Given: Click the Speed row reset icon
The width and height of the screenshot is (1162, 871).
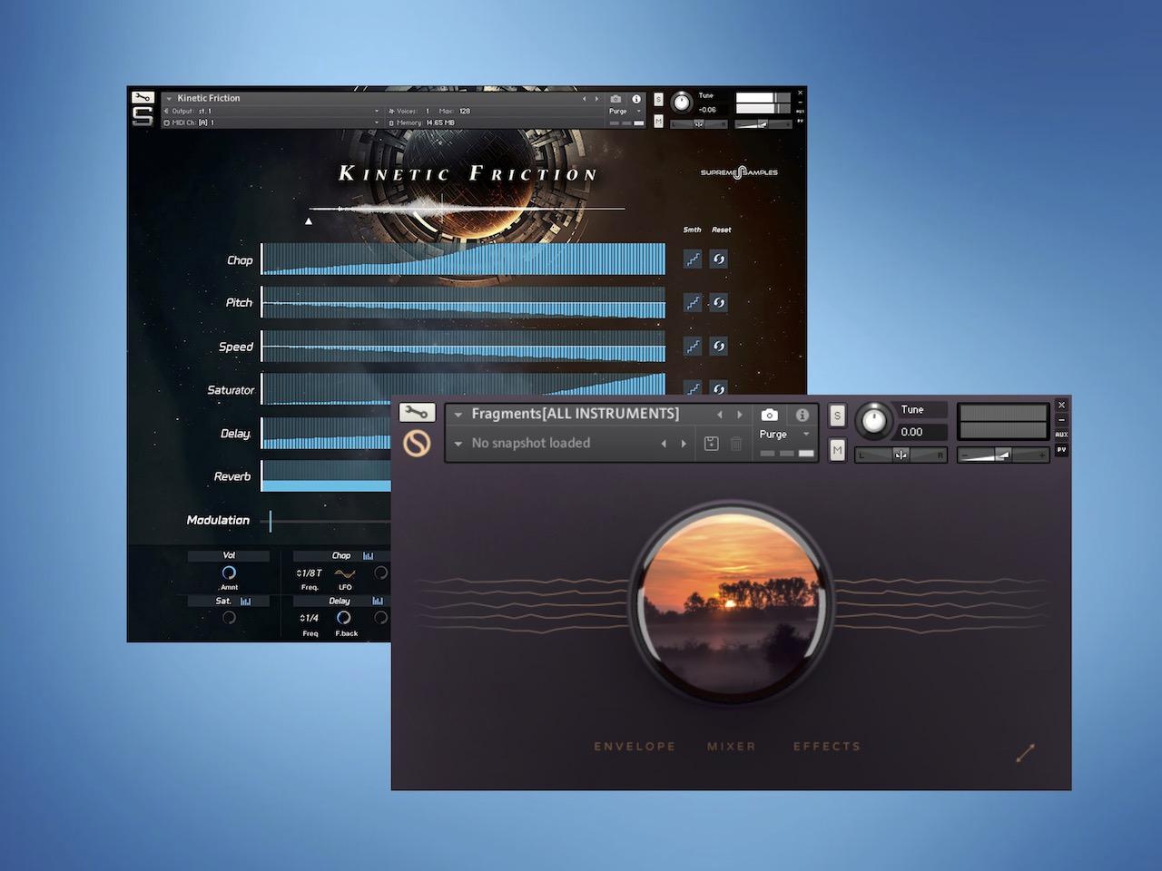Looking at the screenshot, I should tap(718, 347).
